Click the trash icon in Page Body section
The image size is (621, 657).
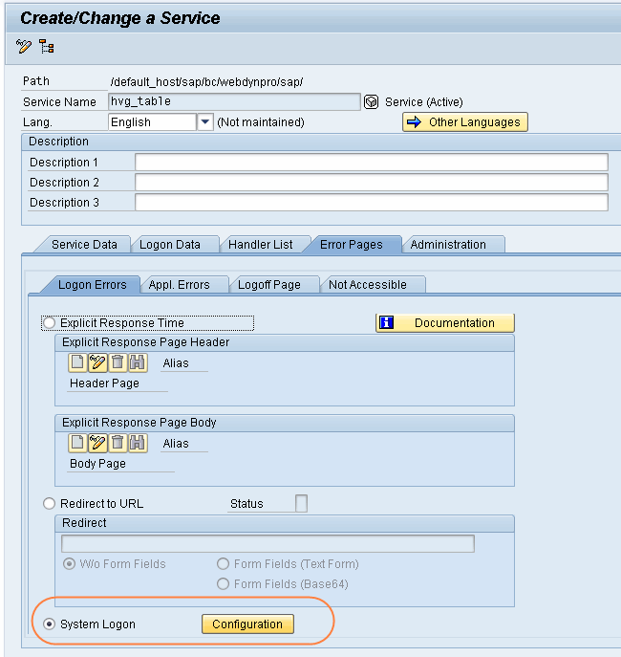(118, 443)
